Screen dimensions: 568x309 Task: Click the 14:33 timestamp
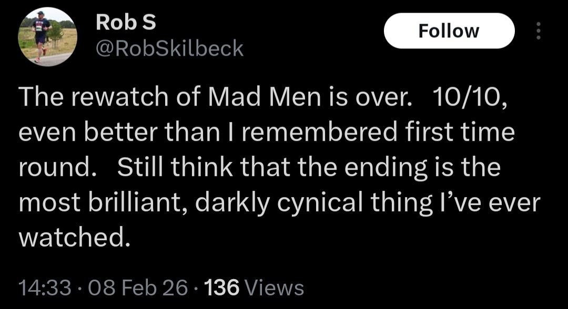44,287
